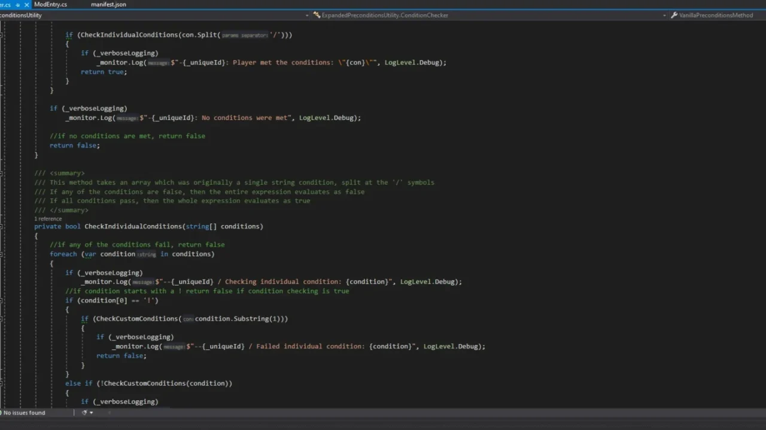Click the "Failed individual condition" log string
The width and height of the screenshot is (766, 430).
tap(302, 346)
